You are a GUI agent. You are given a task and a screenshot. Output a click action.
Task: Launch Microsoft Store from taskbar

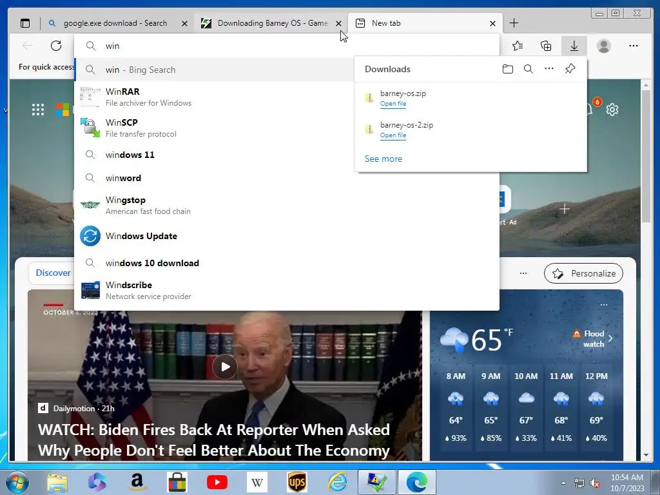(177, 482)
